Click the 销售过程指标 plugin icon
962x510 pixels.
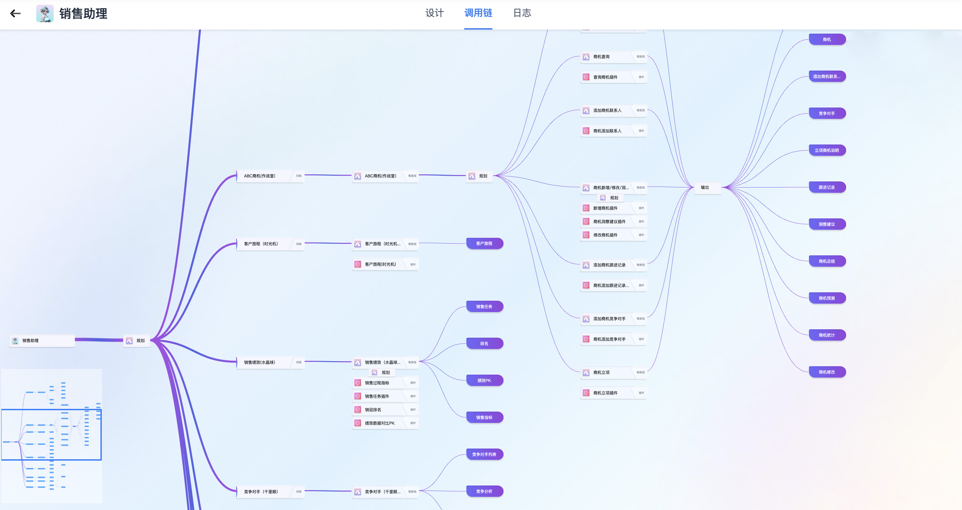(x=357, y=383)
